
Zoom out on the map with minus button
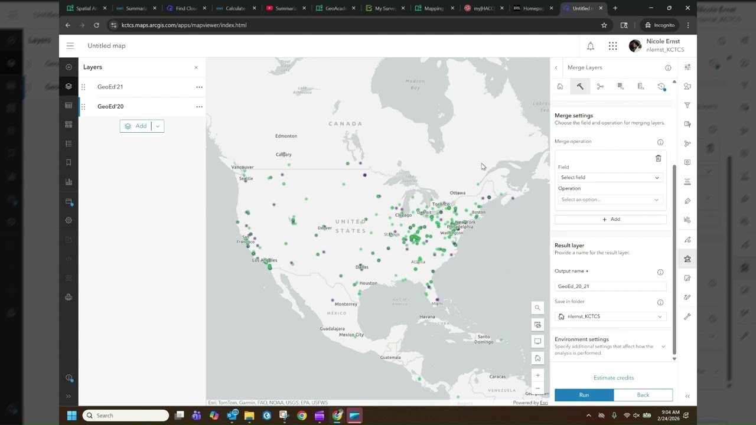coord(537,388)
